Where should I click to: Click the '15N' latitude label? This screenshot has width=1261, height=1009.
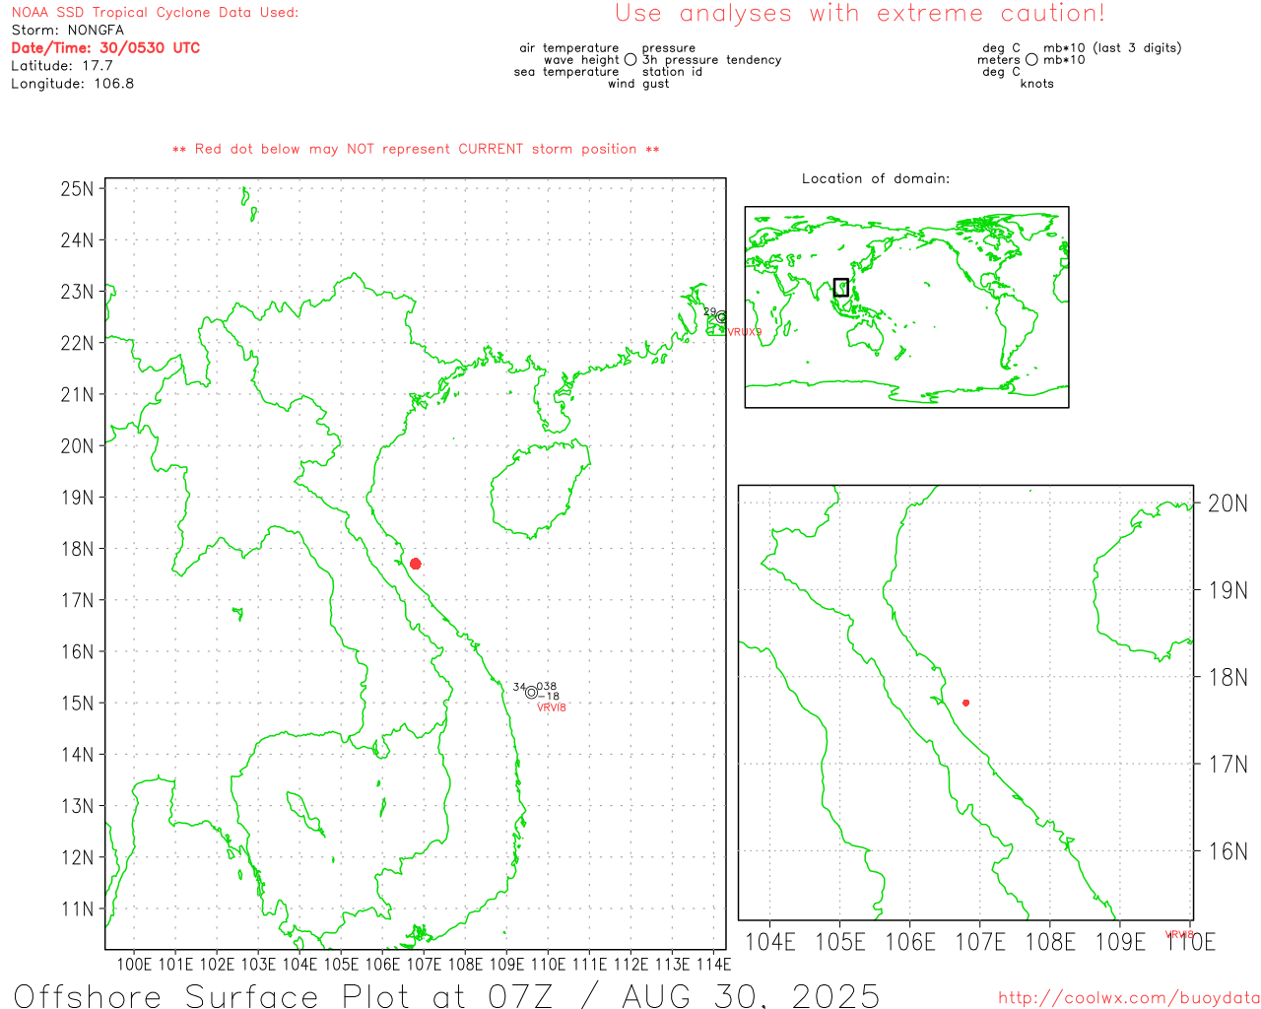[x=78, y=703]
